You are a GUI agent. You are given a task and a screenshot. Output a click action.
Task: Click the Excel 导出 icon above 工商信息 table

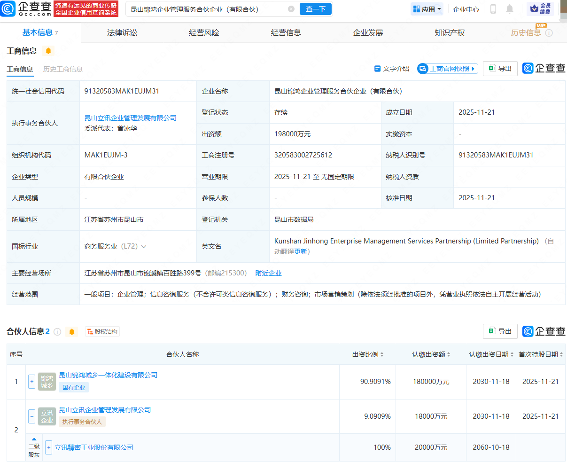coord(491,68)
